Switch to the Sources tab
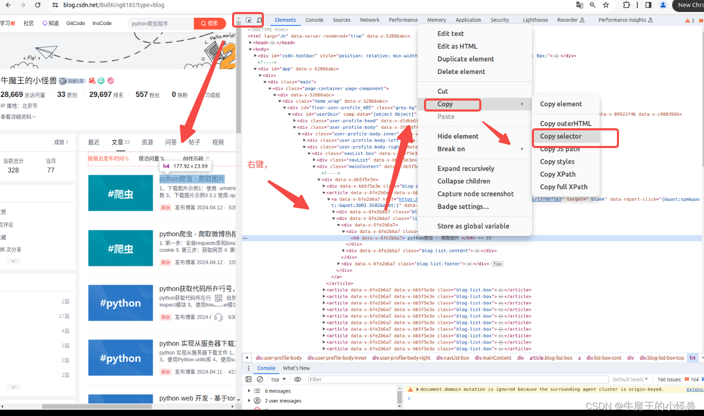The image size is (704, 416). click(x=342, y=20)
